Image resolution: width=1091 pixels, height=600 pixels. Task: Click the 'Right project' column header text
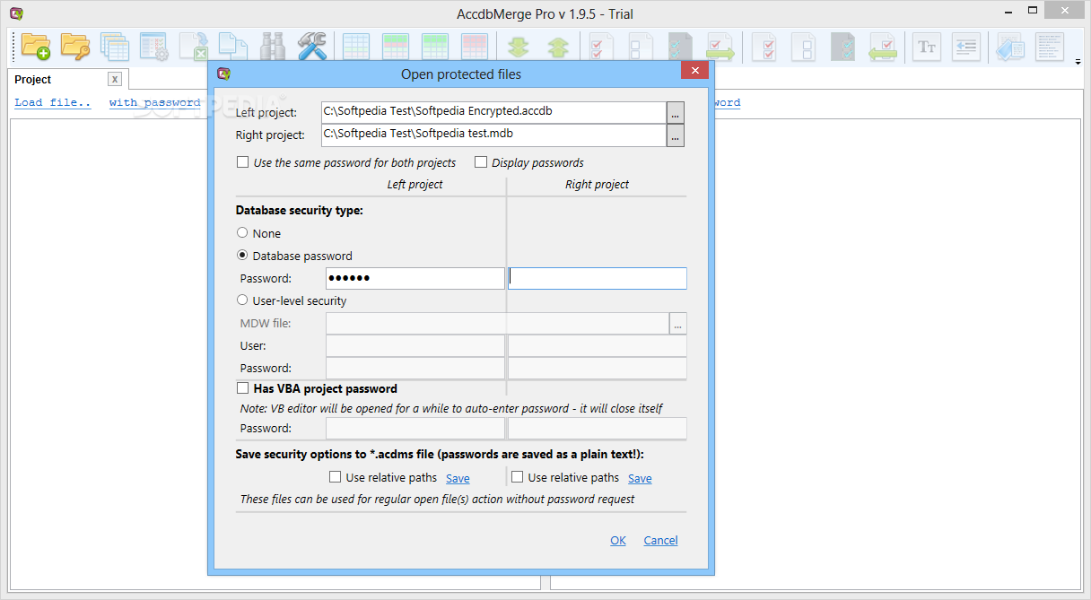[597, 184]
